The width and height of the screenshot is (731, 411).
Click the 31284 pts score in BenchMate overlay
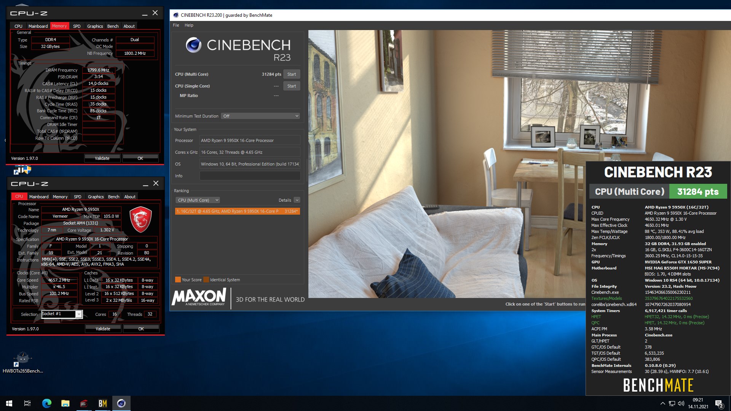click(x=698, y=192)
